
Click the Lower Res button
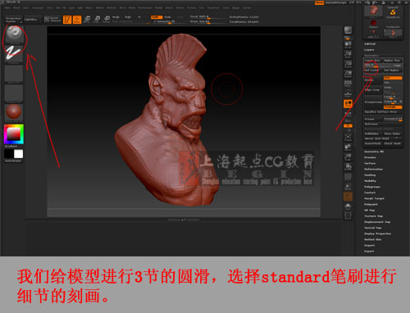click(x=372, y=61)
